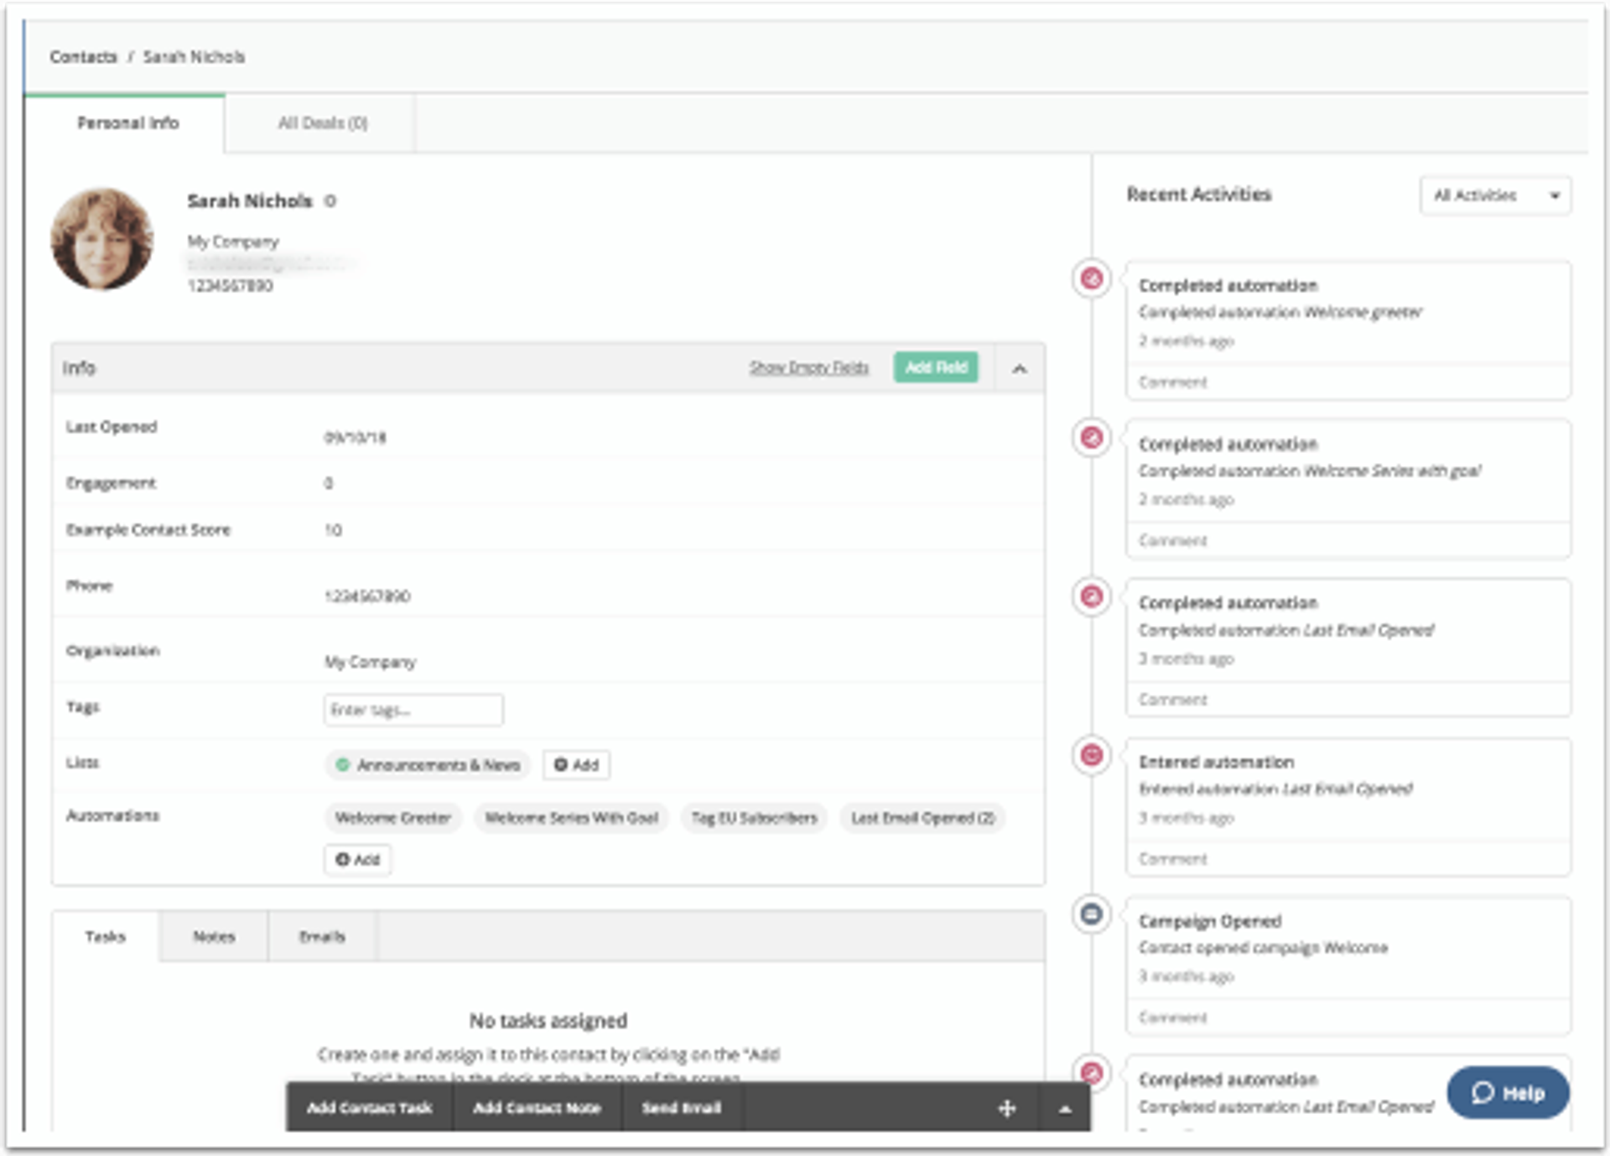Image resolution: width=1610 pixels, height=1156 pixels.
Task: Click the Campaign Opened timeline icon
Action: 1091,914
